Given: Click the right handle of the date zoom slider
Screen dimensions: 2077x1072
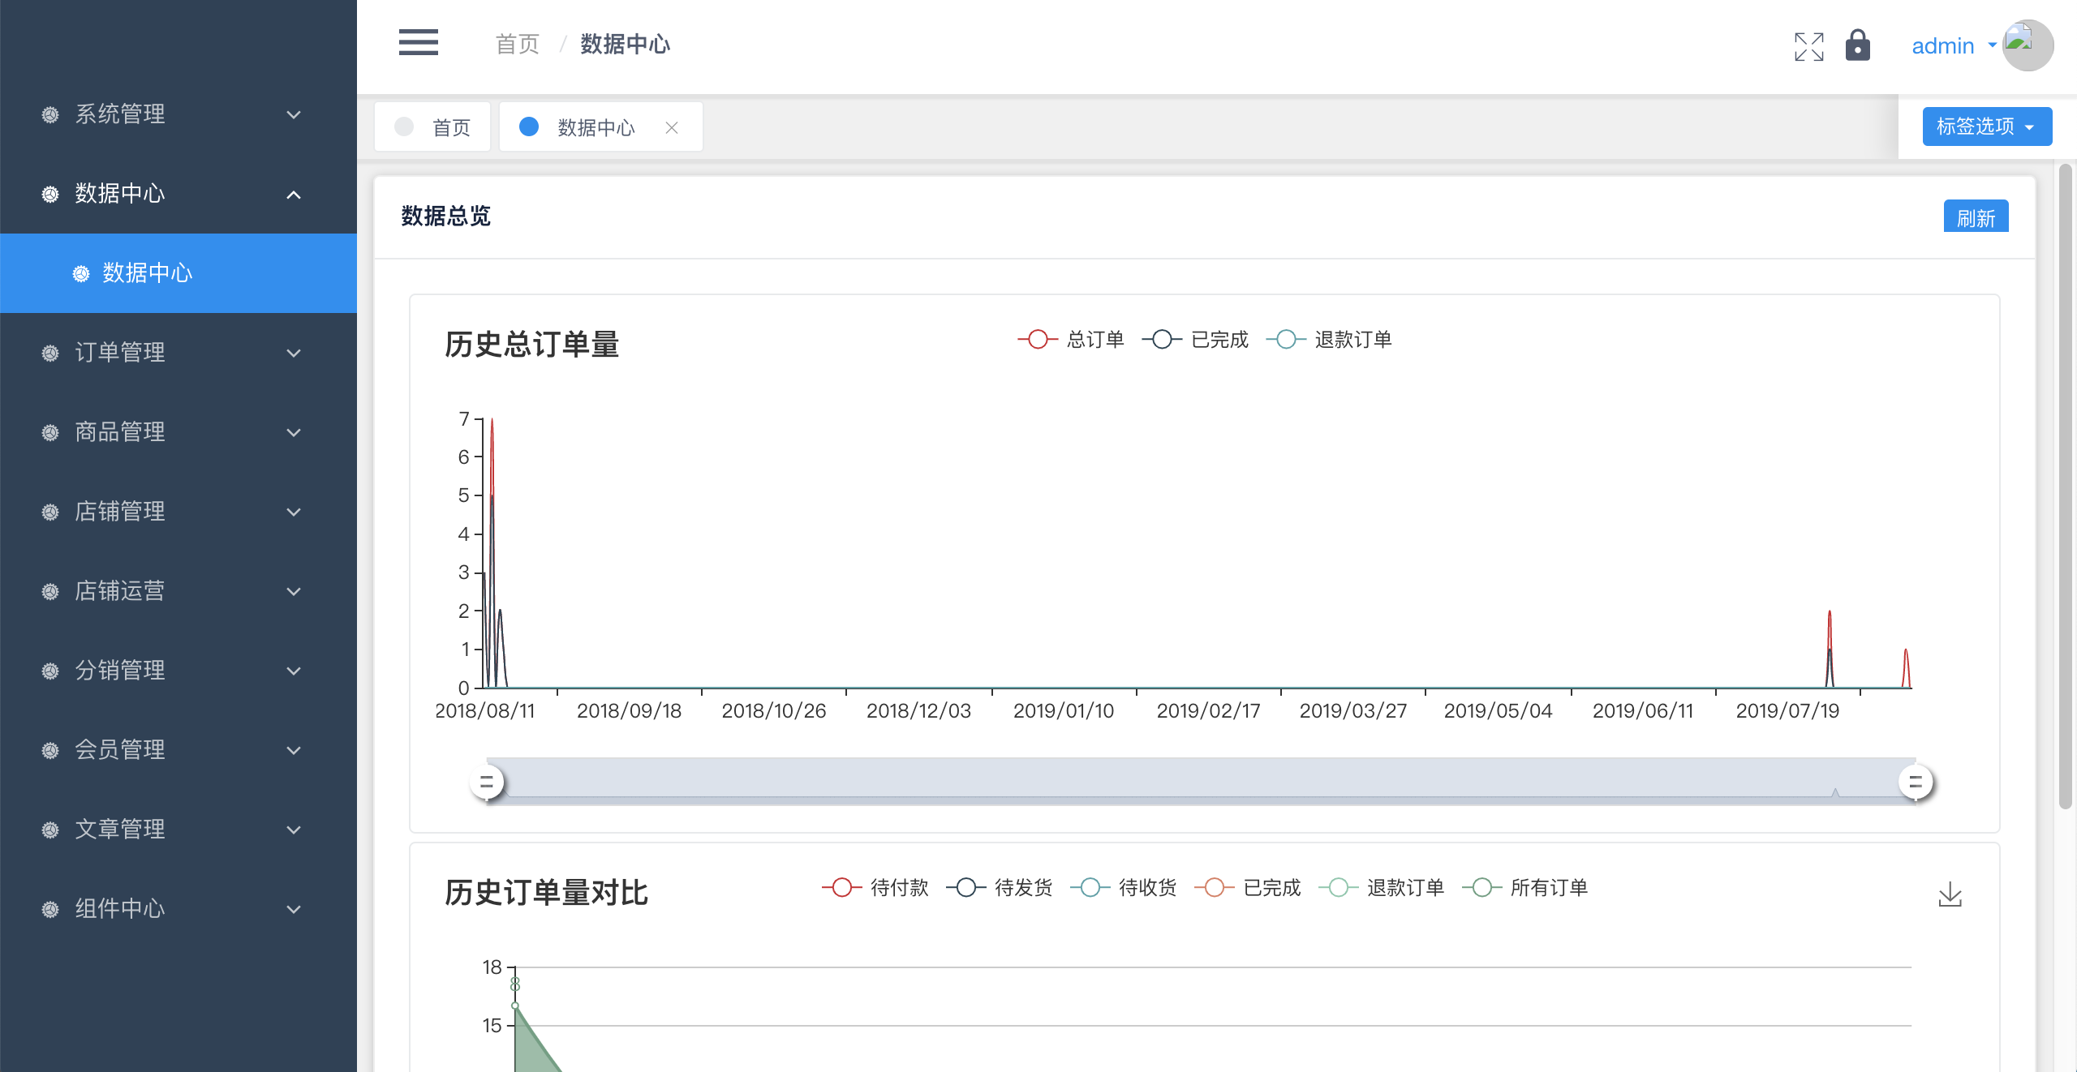Looking at the screenshot, I should point(1916,783).
